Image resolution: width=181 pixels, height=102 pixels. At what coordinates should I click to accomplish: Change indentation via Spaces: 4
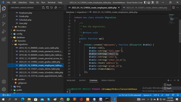tap(147, 95)
